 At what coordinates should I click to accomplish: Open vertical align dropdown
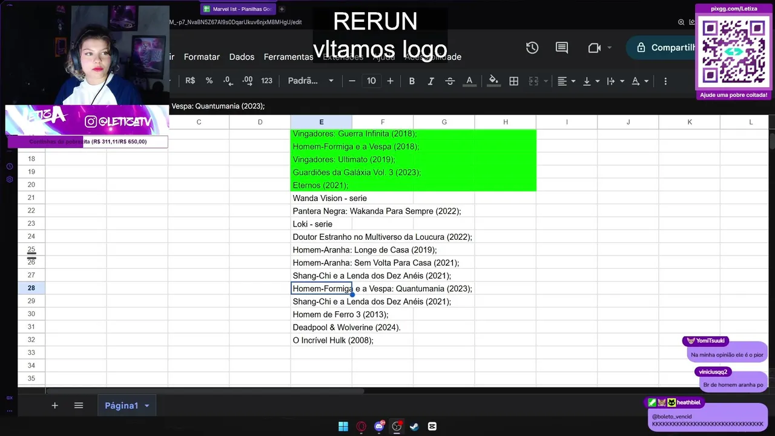coord(591,81)
